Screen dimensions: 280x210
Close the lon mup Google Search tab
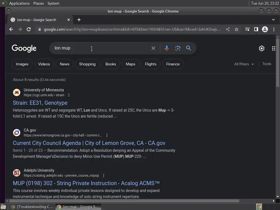[69, 20]
